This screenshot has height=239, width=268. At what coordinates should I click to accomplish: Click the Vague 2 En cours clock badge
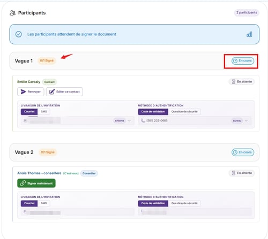point(243,152)
